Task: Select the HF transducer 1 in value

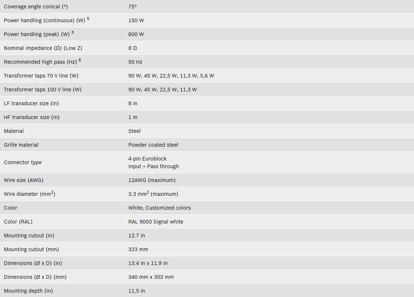Action: tap(133, 117)
